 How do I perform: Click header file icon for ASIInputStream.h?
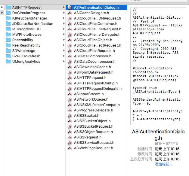click(70, 94)
